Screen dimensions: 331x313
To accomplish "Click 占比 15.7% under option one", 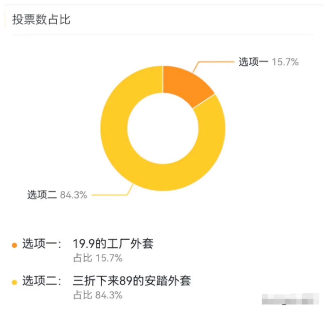I will (97, 258).
